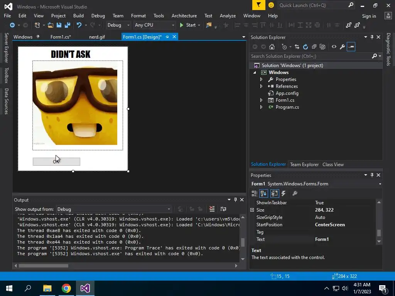Toggle Preview Selected Items in Solution Explorer
This screenshot has width=395, height=296.
coord(351,47)
